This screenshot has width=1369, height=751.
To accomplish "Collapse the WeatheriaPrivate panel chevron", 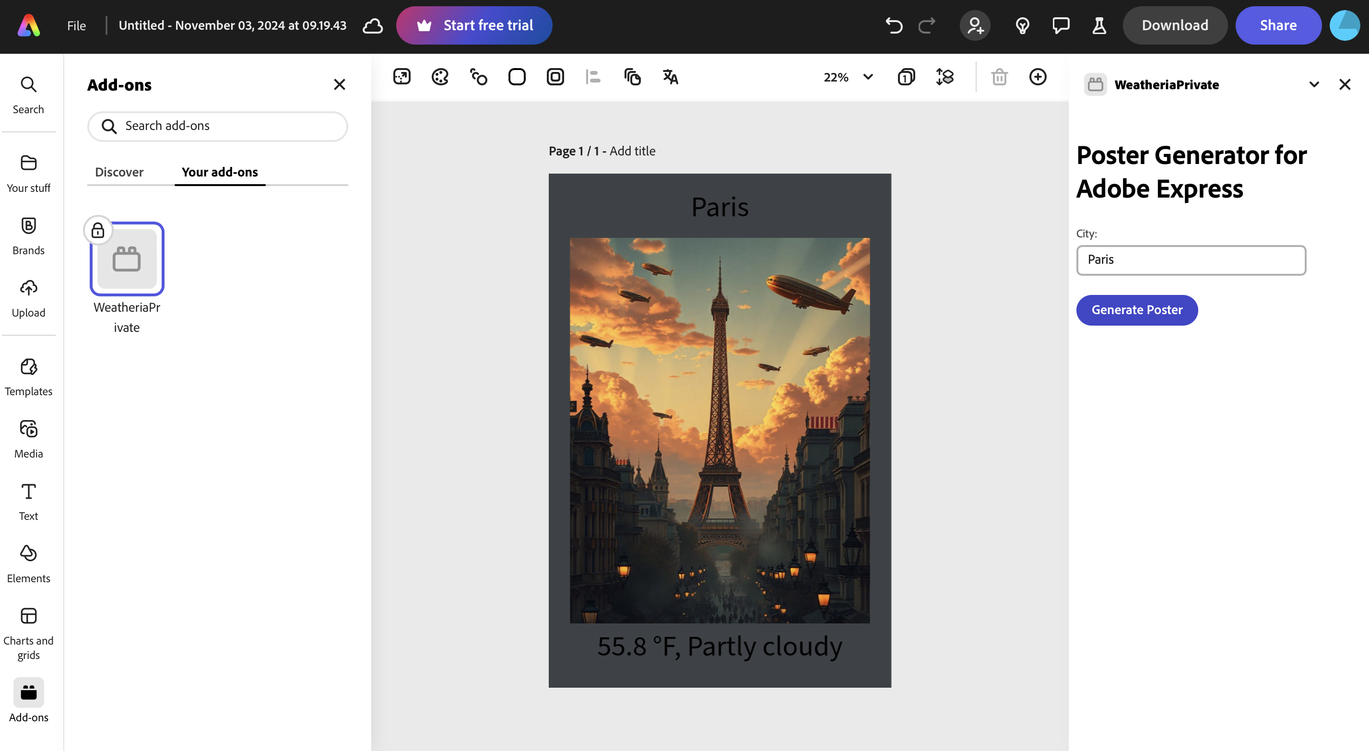I will tap(1314, 84).
